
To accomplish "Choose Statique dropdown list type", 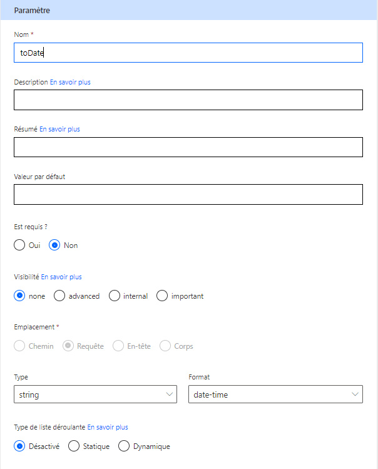I will click(x=74, y=446).
